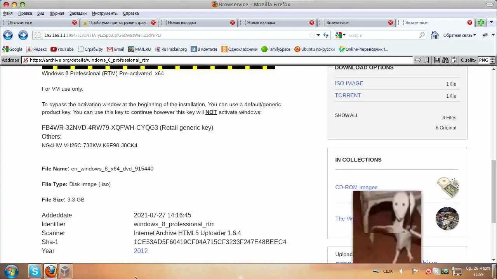Click the taskbar date and clock
The height and width of the screenshot is (279, 497).
[x=478, y=271]
